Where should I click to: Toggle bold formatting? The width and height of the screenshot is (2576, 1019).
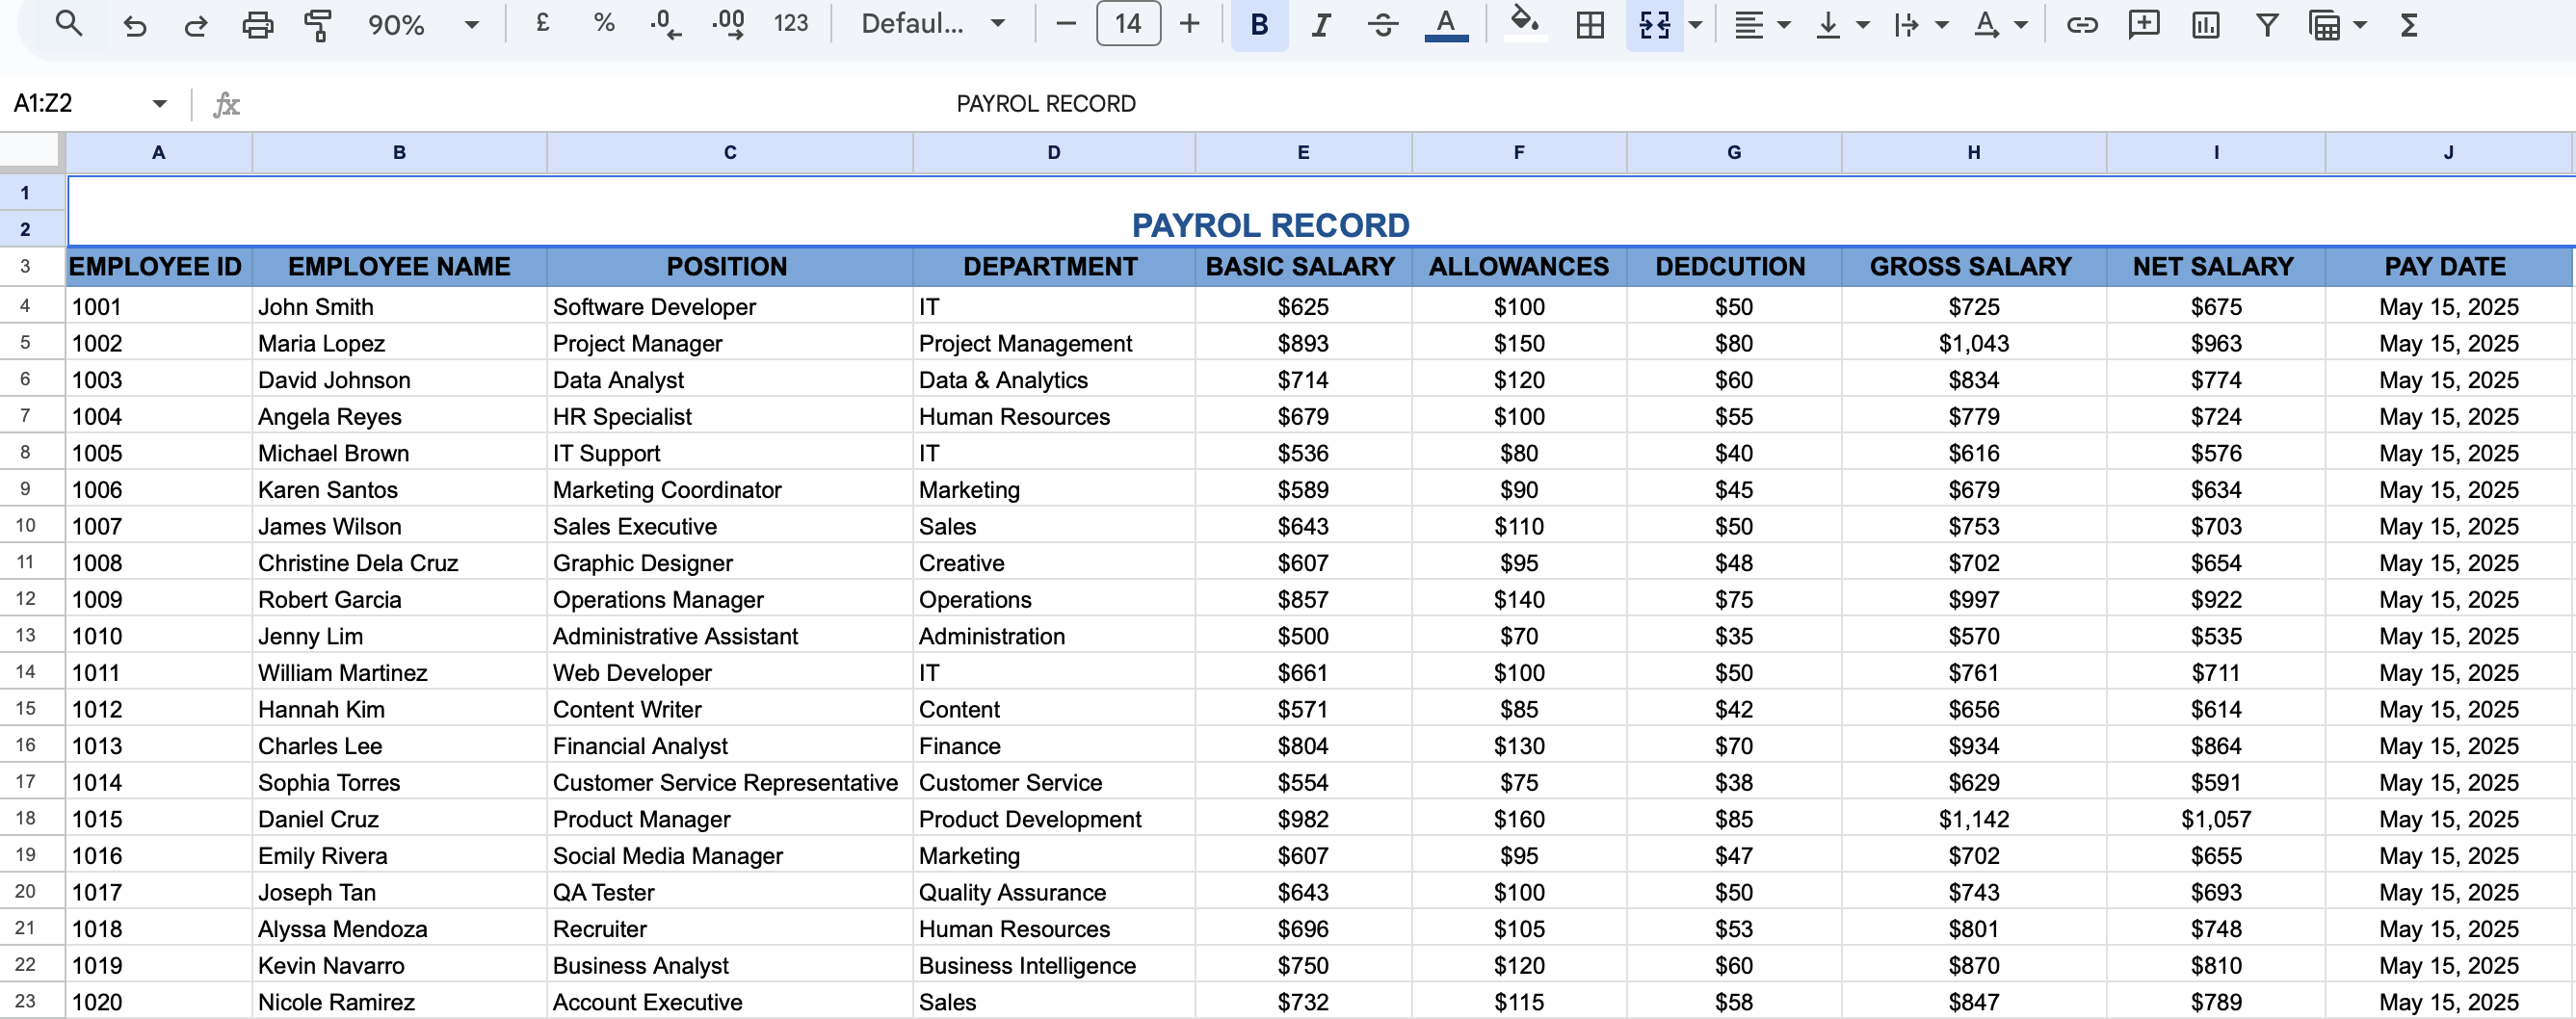(x=1259, y=24)
